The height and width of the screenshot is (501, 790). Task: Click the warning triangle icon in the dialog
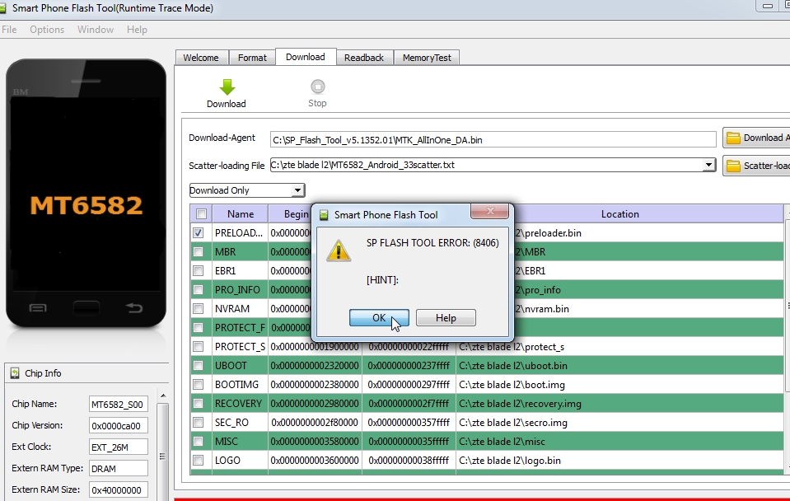coord(338,251)
